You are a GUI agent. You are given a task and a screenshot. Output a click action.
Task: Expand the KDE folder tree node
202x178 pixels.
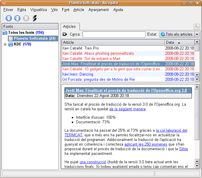5,45
